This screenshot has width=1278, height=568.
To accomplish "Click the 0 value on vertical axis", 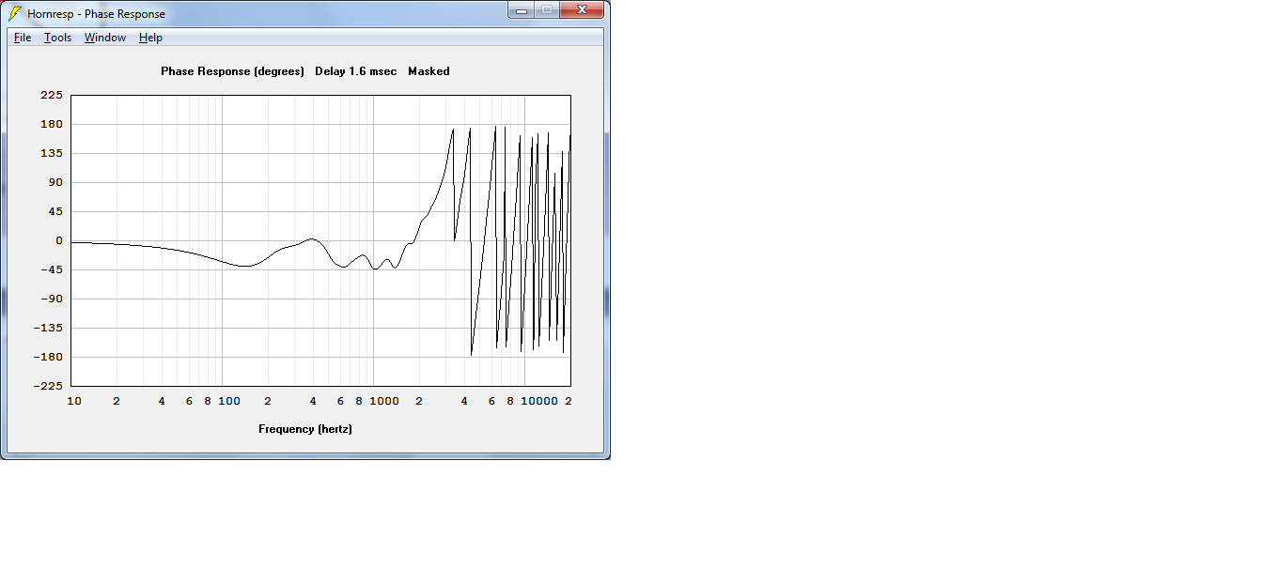I will pos(59,240).
